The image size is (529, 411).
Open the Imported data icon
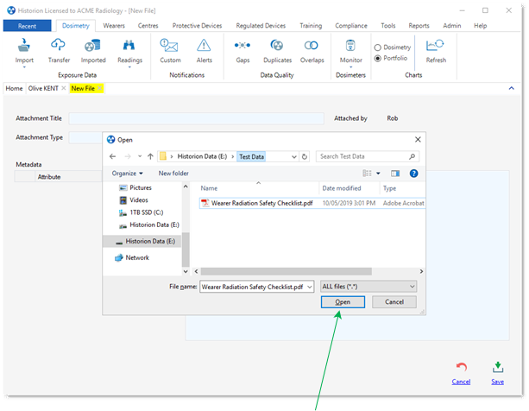(93, 45)
